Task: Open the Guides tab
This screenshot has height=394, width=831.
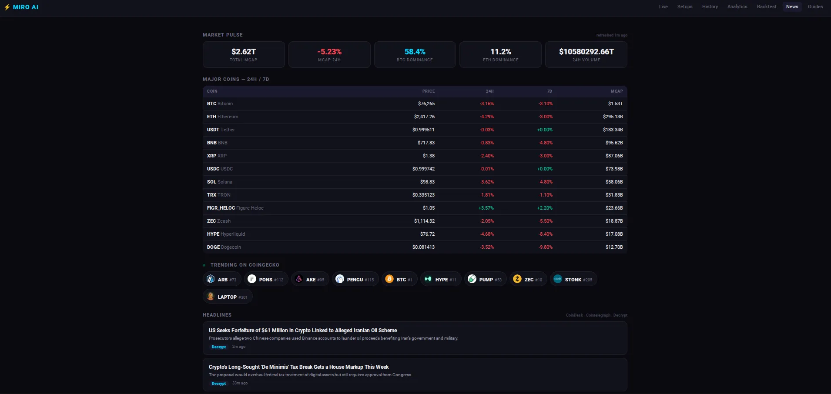Action: [x=815, y=7]
